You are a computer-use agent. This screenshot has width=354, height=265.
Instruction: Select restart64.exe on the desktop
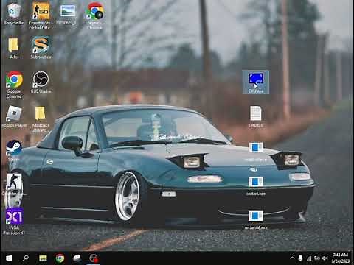coord(256,220)
